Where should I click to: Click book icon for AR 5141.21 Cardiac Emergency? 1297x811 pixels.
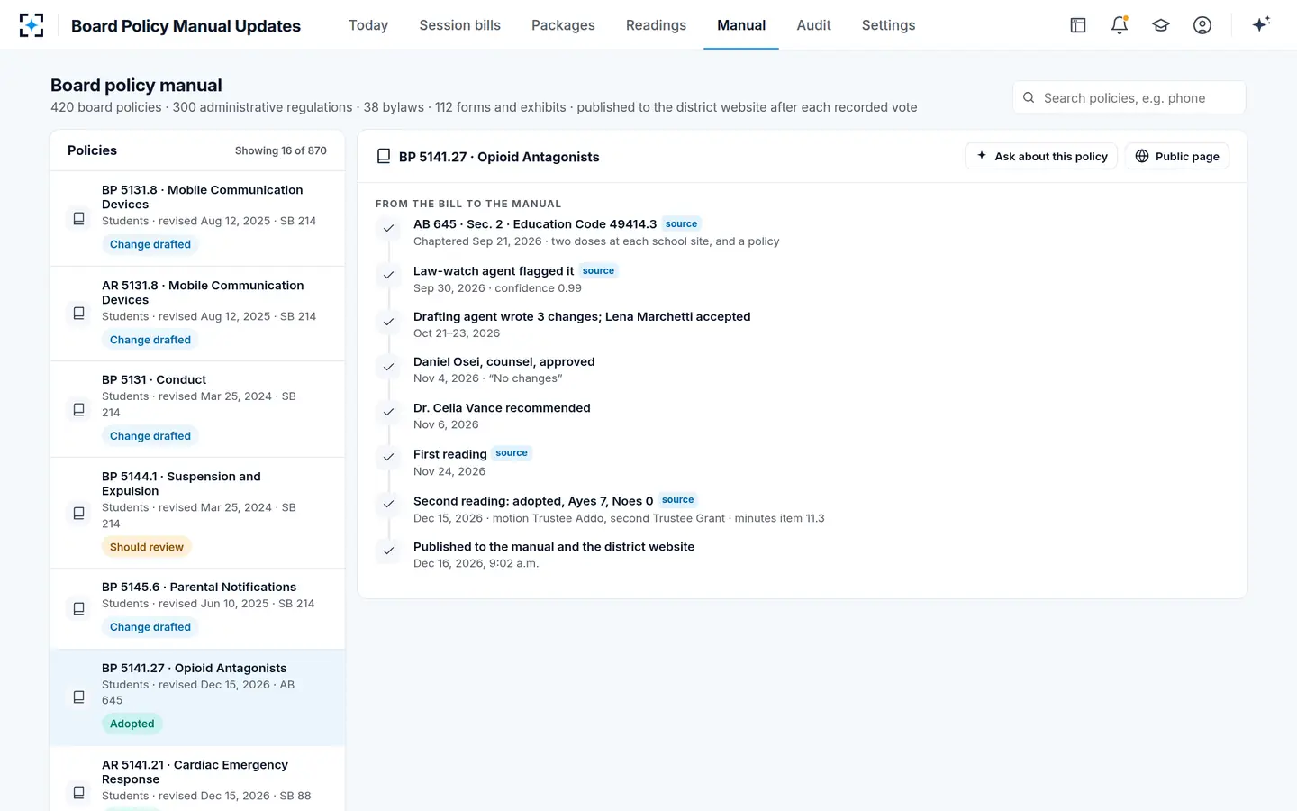[x=79, y=793]
